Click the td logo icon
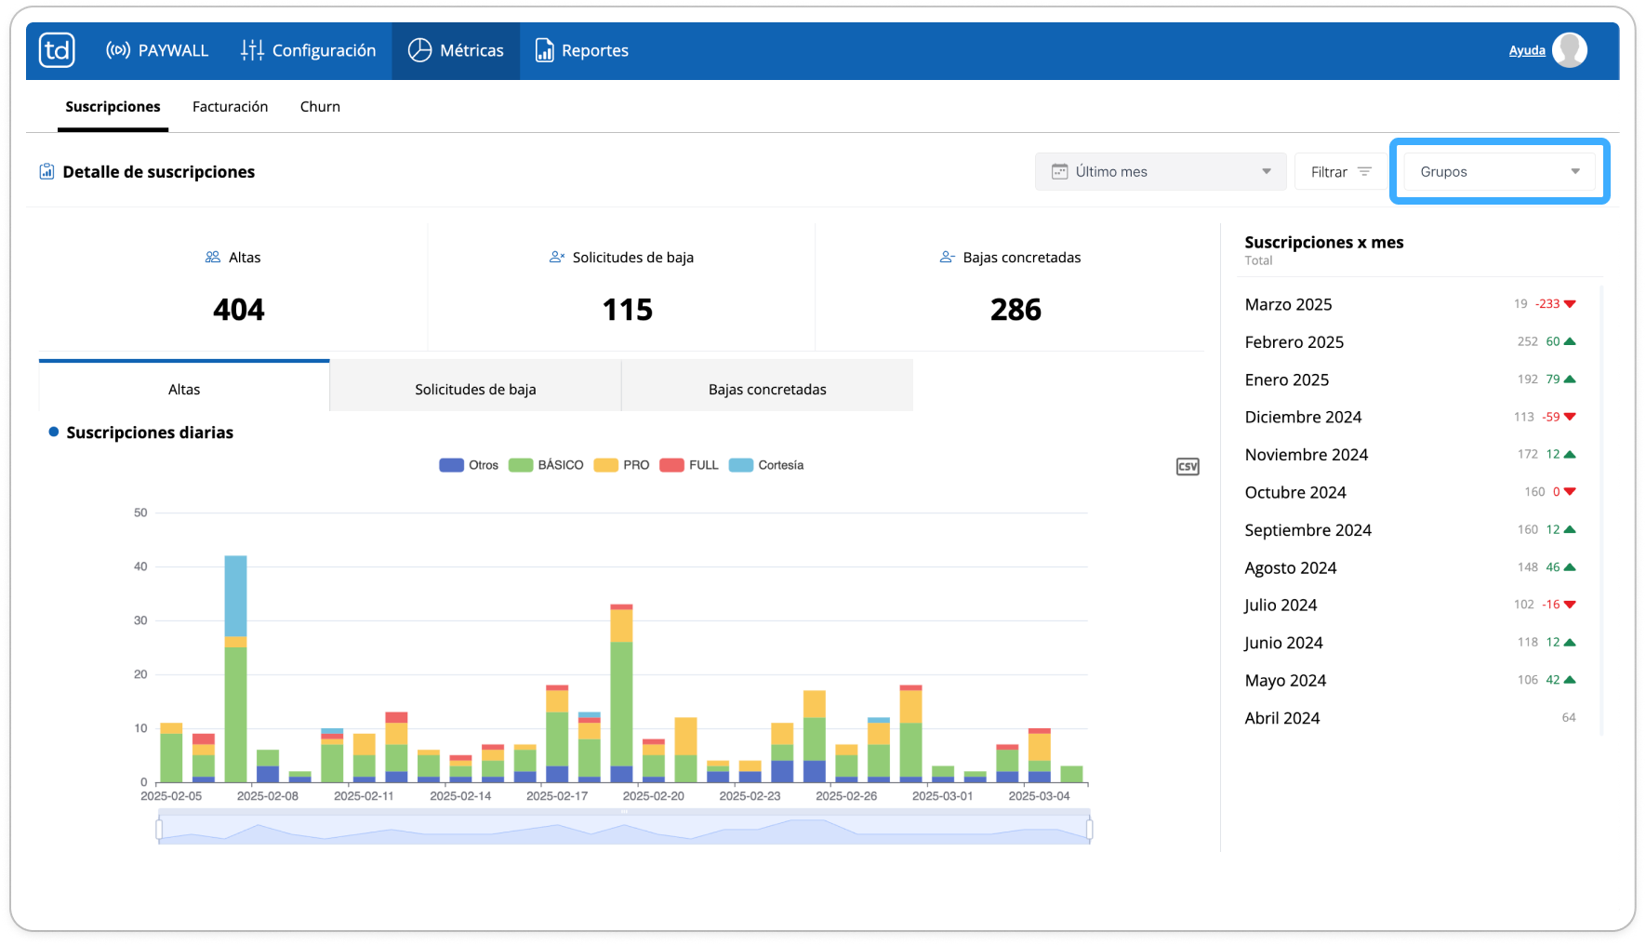The image size is (1646, 945). coord(58,50)
